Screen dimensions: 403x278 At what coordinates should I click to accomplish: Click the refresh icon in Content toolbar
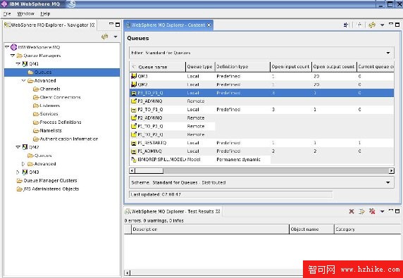pyautogui.click(x=371, y=25)
